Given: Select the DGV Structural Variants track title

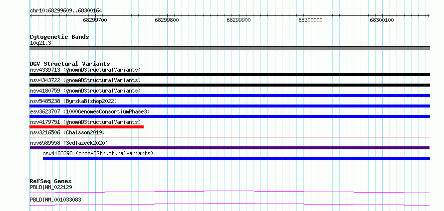Looking at the screenshot, I should [70, 64].
